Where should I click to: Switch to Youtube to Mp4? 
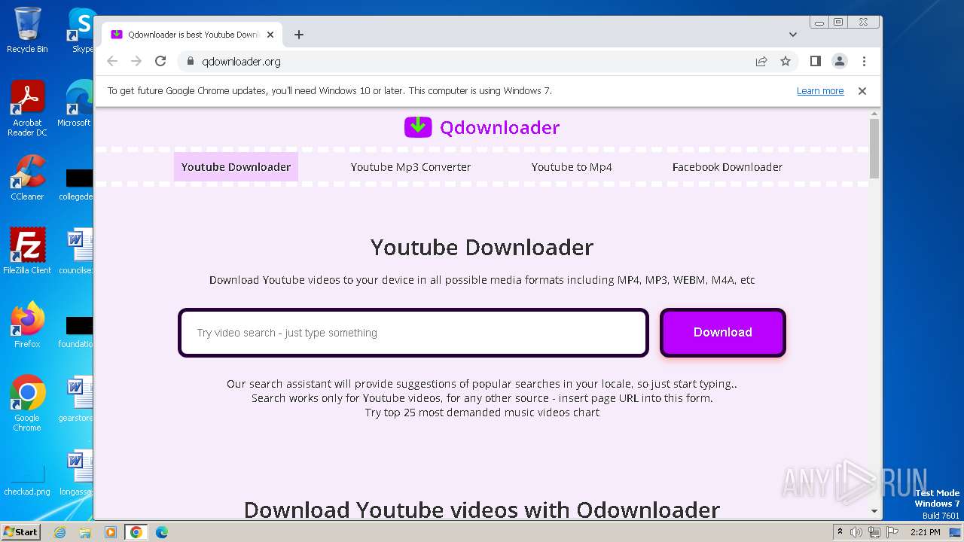point(572,167)
